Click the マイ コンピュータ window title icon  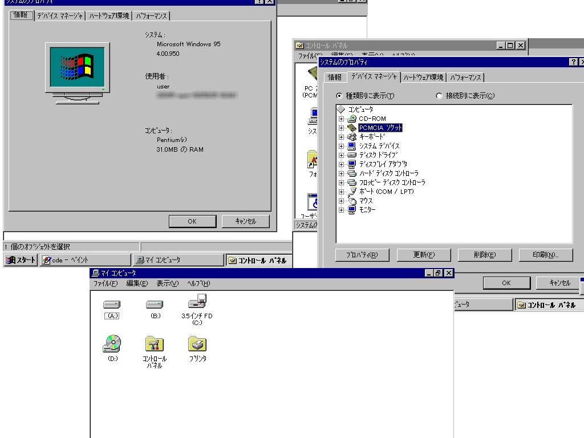95,273
